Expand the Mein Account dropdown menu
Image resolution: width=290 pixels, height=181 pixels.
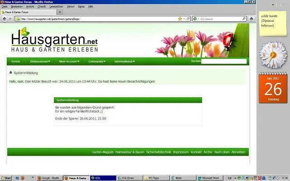point(69,61)
